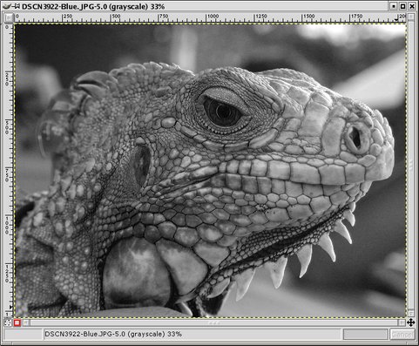This screenshot has width=419, height=346.
Task: Click the horizontal scrollbar right arrow
Action: (402, 322)
